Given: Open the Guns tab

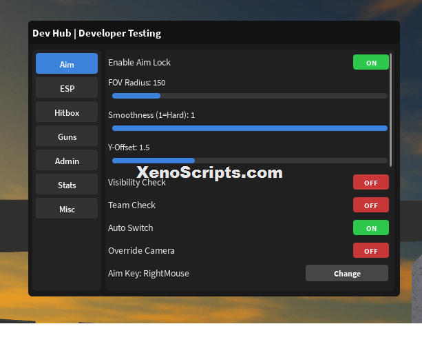Looking at the screenshot, I should click(x=67, y=136).
